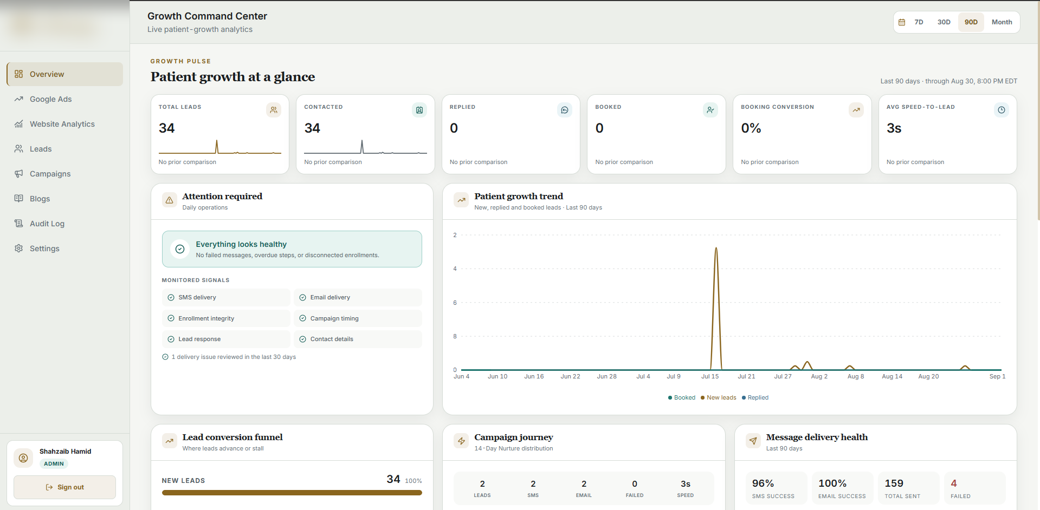Open the Blogs section
Screen dimensions: 1040x510
coord(65,199)
